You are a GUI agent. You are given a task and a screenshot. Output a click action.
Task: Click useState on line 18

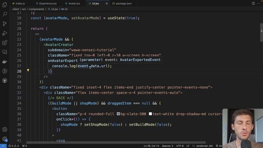[116, 18]
